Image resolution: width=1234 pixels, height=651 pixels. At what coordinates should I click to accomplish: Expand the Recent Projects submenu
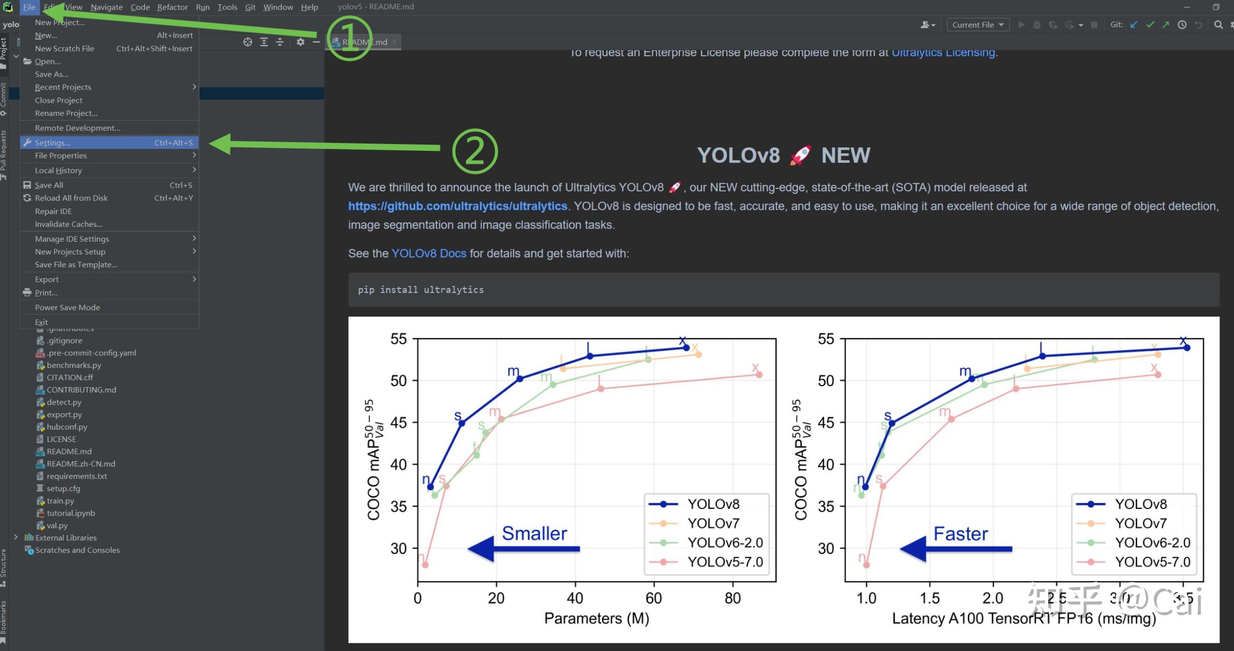pos(63,87)
